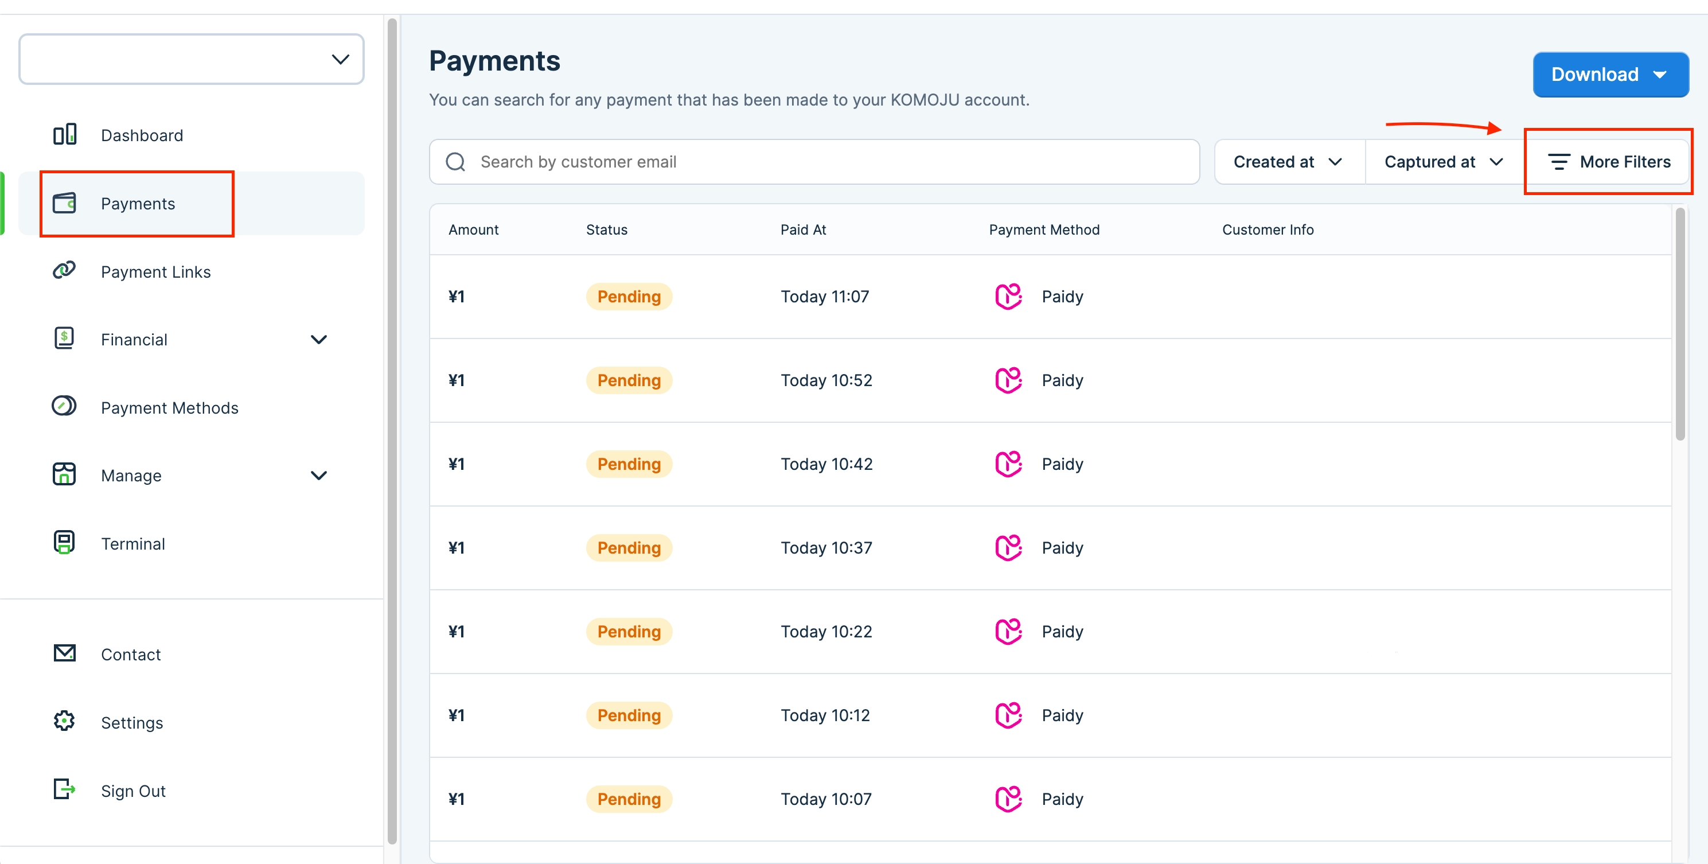Focus the customer email search field
Viewport: 1708px width, 864px height.
tap(814, 162)
